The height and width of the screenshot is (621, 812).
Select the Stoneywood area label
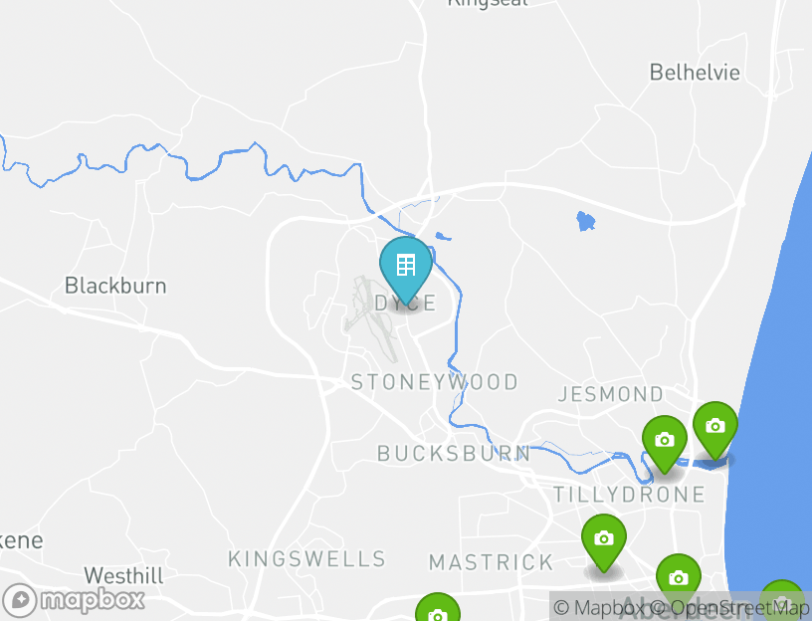point(435,382)
